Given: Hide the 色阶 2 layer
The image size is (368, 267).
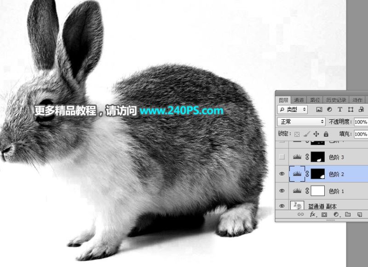Looking at the screenshot, I should (282, 174).
